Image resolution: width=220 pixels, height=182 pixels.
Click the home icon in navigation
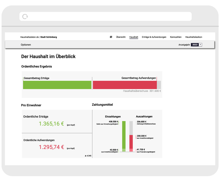111,37
